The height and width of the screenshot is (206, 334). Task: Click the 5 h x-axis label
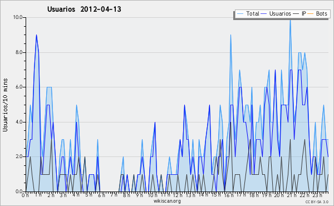pos(89,195)
